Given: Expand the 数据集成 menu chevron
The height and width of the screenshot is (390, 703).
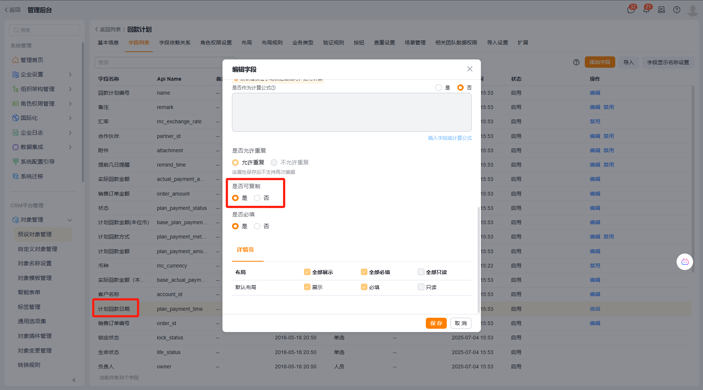Looking at the screenshot, I should (x=70, y=147).
